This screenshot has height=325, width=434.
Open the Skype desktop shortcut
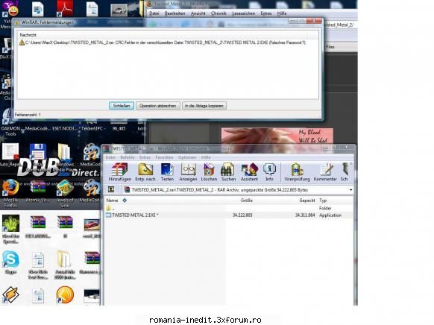(10, 262)
